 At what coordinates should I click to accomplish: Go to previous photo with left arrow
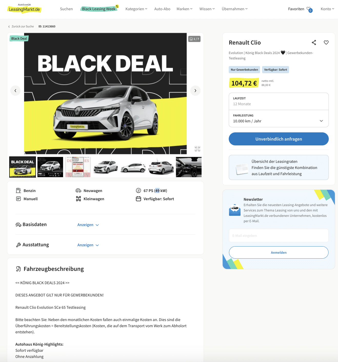click(15, 91)
